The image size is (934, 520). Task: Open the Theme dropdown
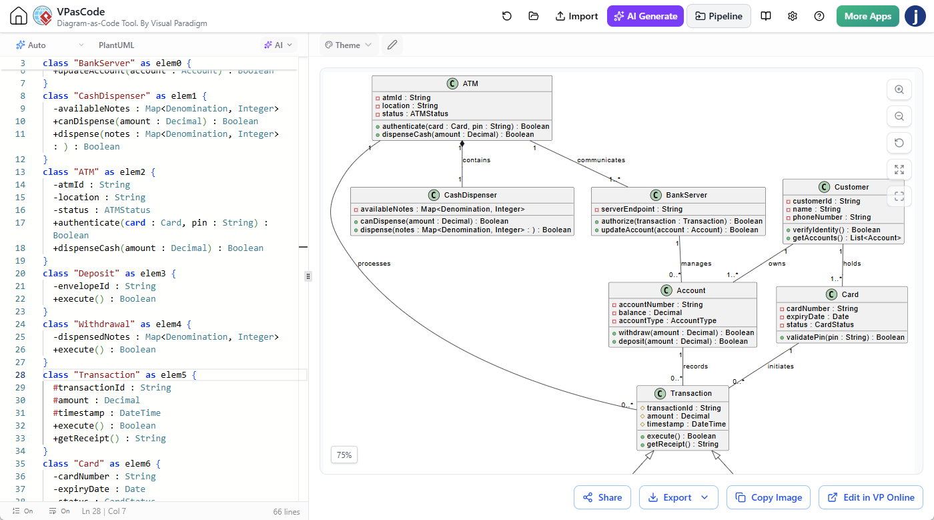click(348, 45)
